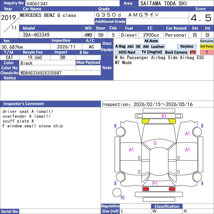Click the red right tail light on diagram
This screenshot has height=214, width=214.
(172, 189)
